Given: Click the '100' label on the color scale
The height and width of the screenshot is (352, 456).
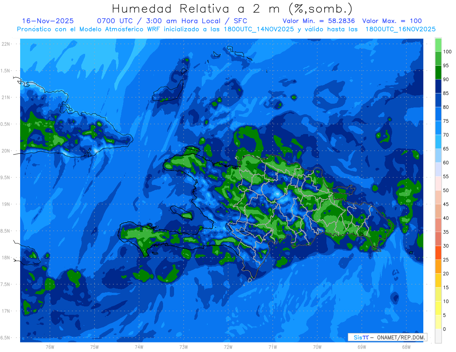Looking at the screenshot, I should 447,52.
